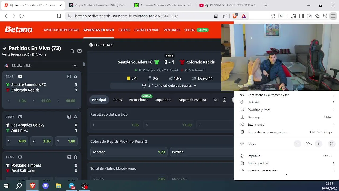Open stats icon for Seattle Sounders match

click(x=69, y=76)
